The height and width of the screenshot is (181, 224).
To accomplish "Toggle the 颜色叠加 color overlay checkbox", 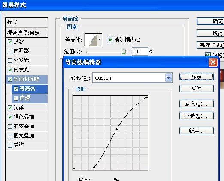I will click(x=10, y=117).
